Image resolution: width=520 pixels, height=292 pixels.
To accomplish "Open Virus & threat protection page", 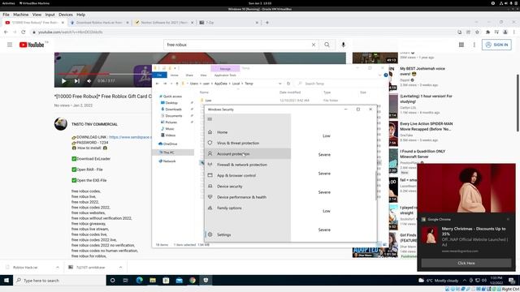I will click(238, 143).
